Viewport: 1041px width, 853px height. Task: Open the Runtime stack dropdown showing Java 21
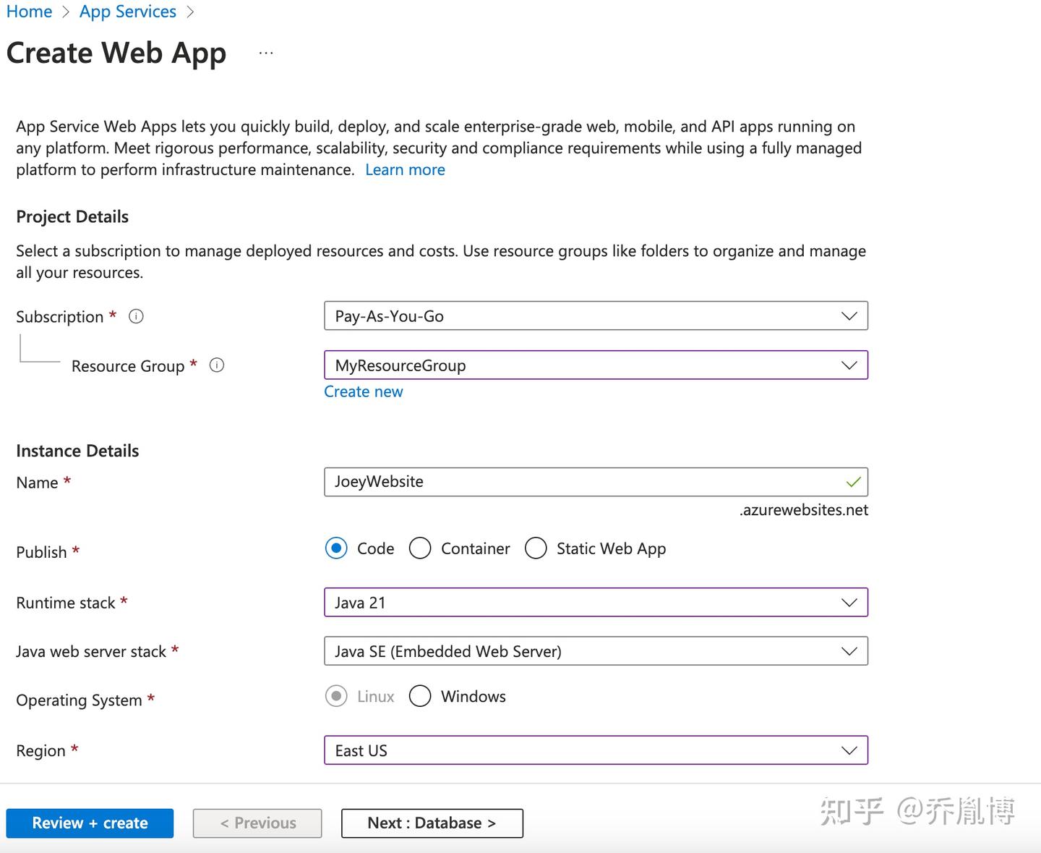click(x=596, y=603)
